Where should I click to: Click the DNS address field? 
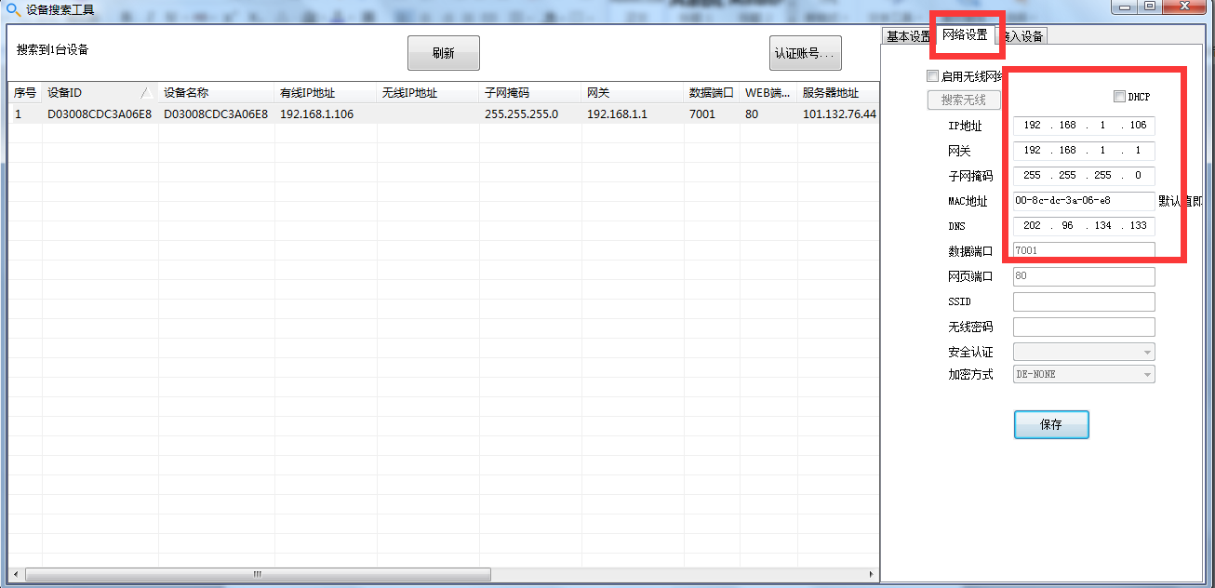pyautogui.click(x=1084, y=226)
